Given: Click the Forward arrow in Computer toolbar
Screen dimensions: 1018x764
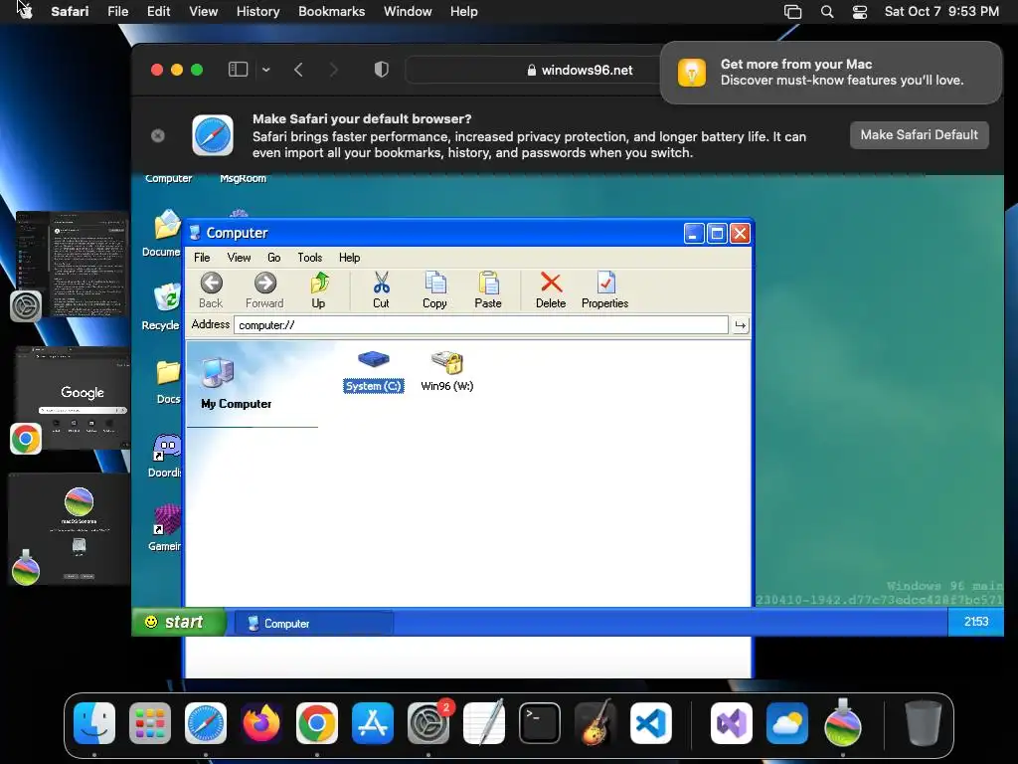Looking at the screenshot, I should pos(264,289).
